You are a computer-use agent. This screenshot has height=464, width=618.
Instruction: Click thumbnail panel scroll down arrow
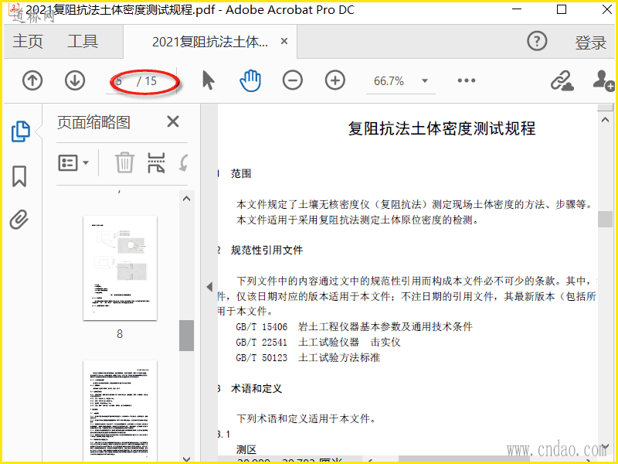point(187,459)
